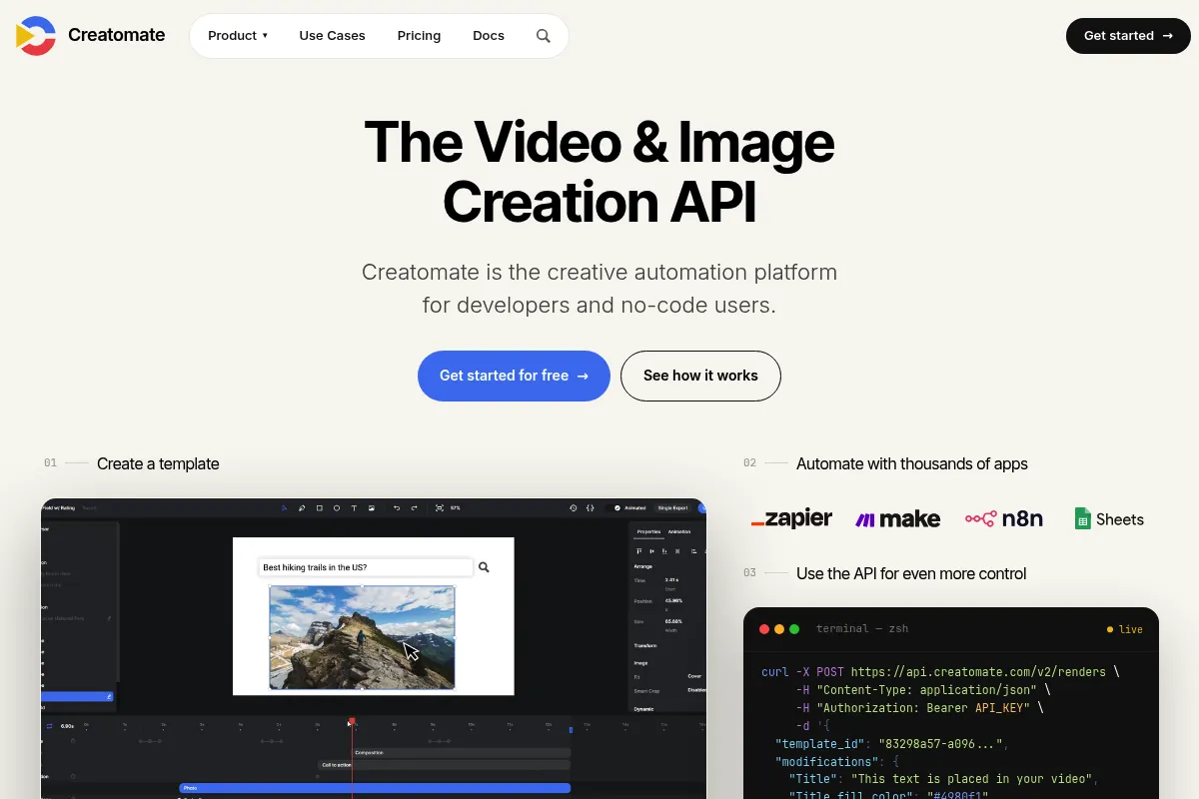
Task: Click the red playhead marker on the timeline
Action: (x=352, y=721)
